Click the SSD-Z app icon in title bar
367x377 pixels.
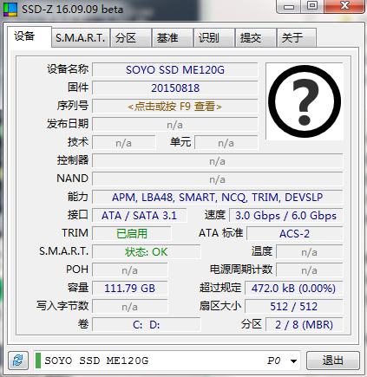[10, 10]
